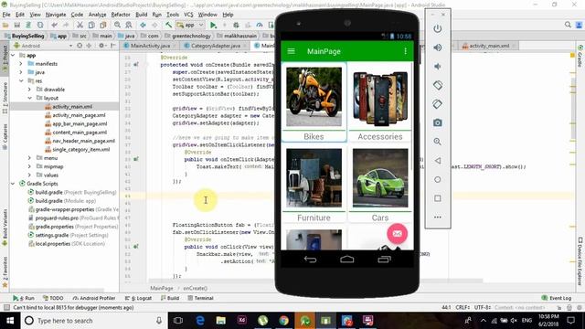Open the Navigate menu

[x=56, y=15]
